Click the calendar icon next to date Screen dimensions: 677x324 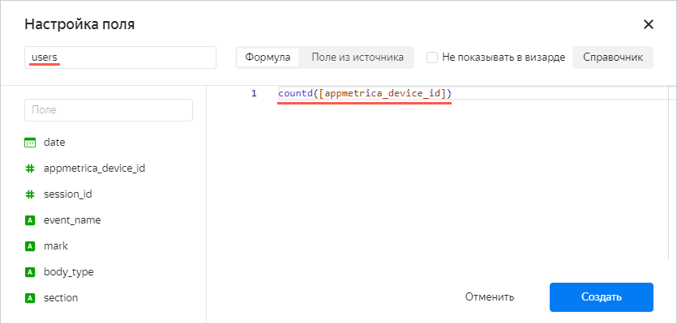[30, 143]
